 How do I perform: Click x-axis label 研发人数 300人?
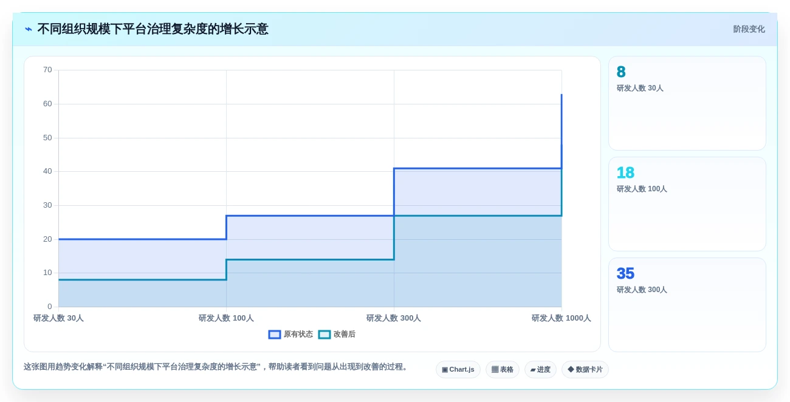click(x=394, y=318)
